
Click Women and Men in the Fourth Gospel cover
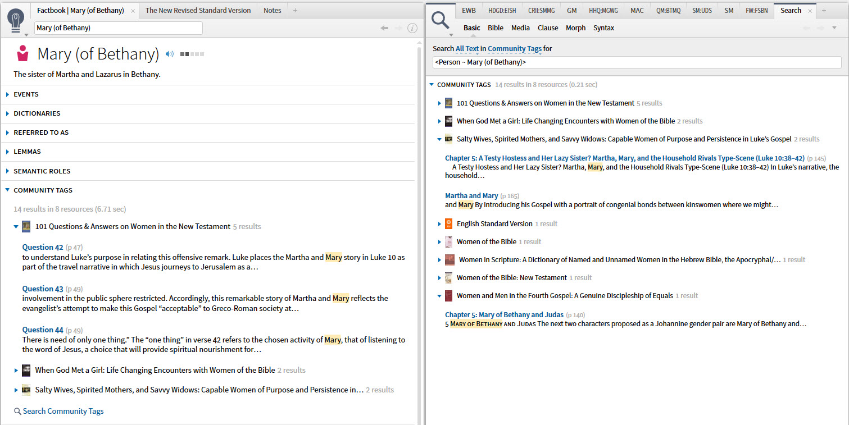coord(448,296)
